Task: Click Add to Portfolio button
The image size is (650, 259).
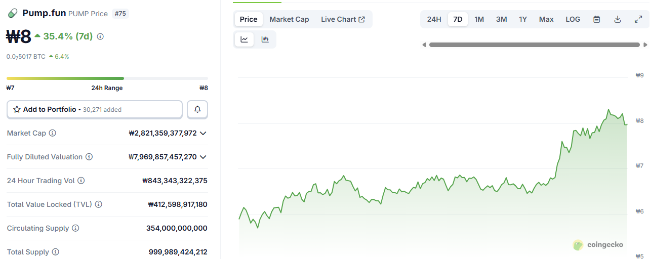Action: 95,109
